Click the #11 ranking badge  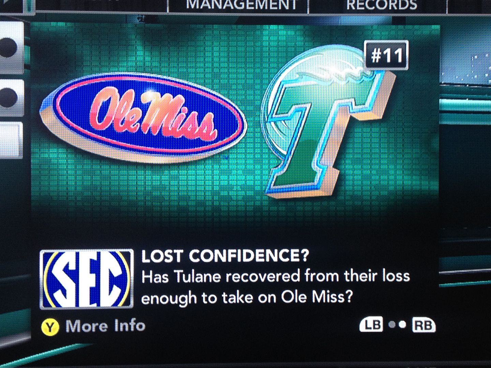tap(386, 56)
